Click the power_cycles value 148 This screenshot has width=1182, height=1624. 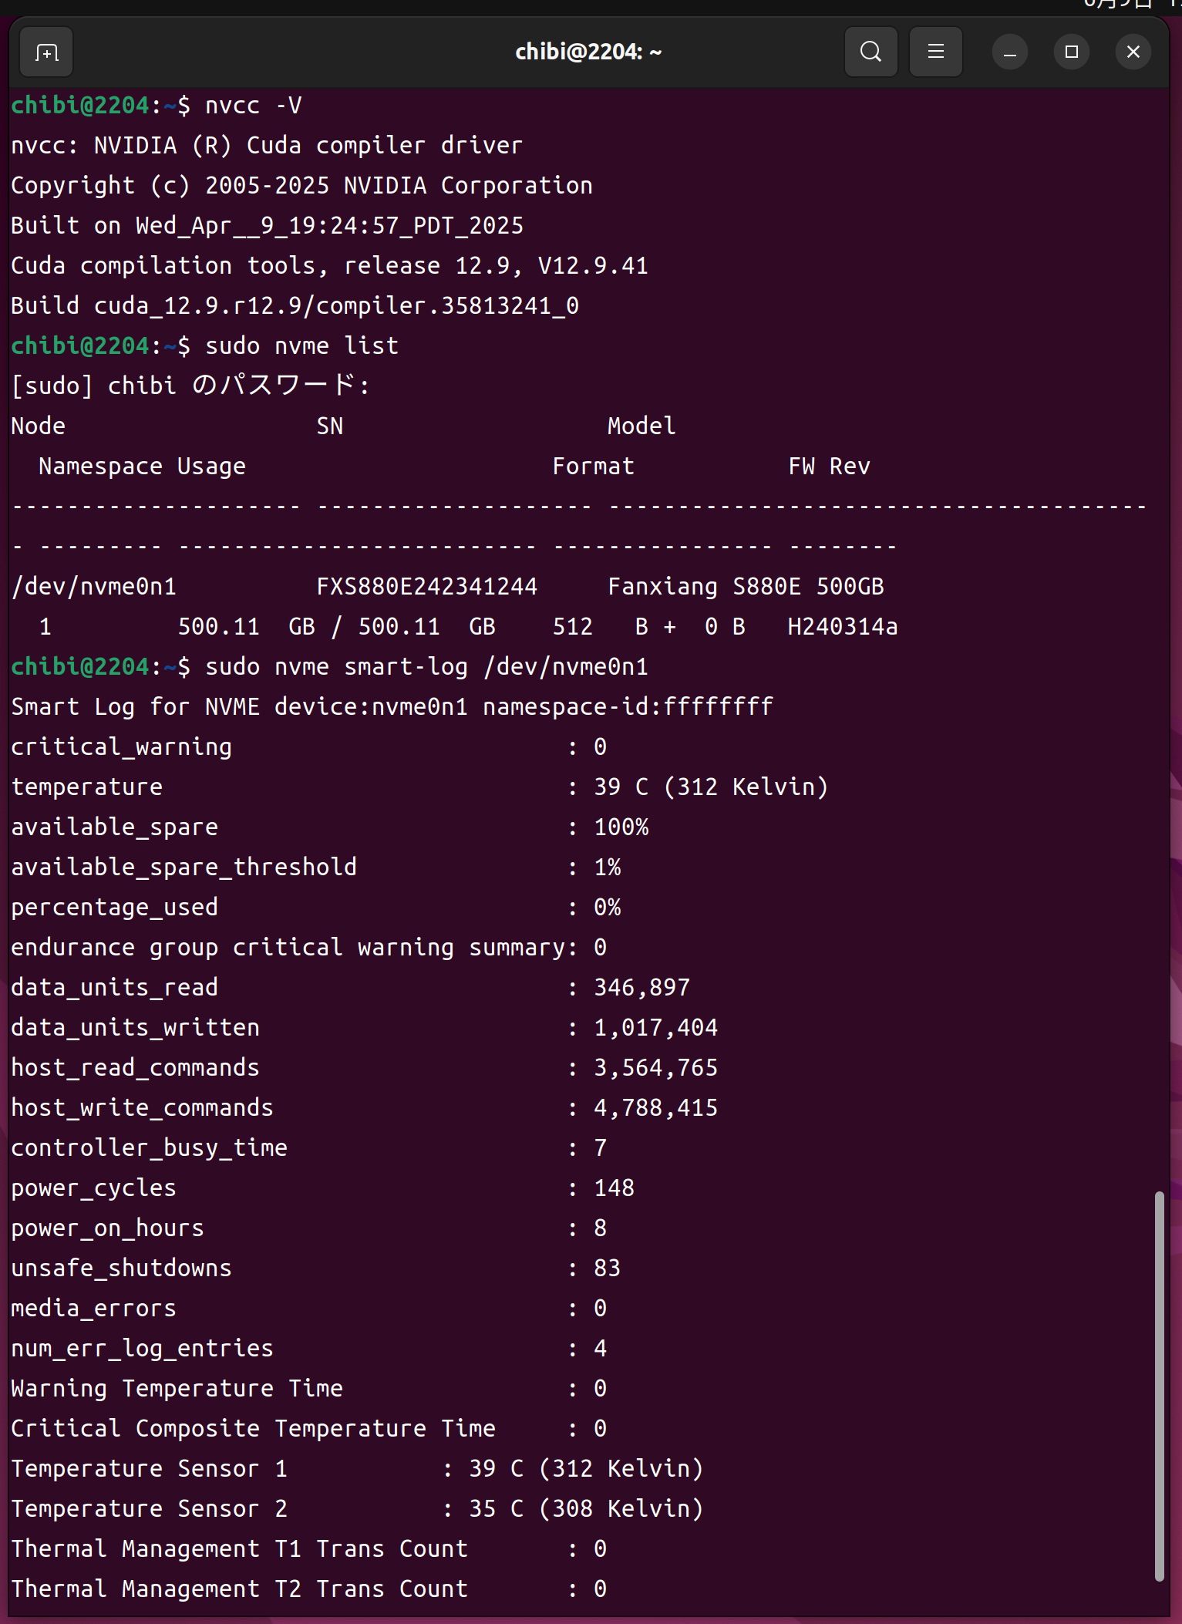pyautogui.click(x=614, y=1188)
